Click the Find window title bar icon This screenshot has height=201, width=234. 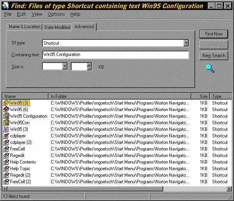(x=5, y=6)
